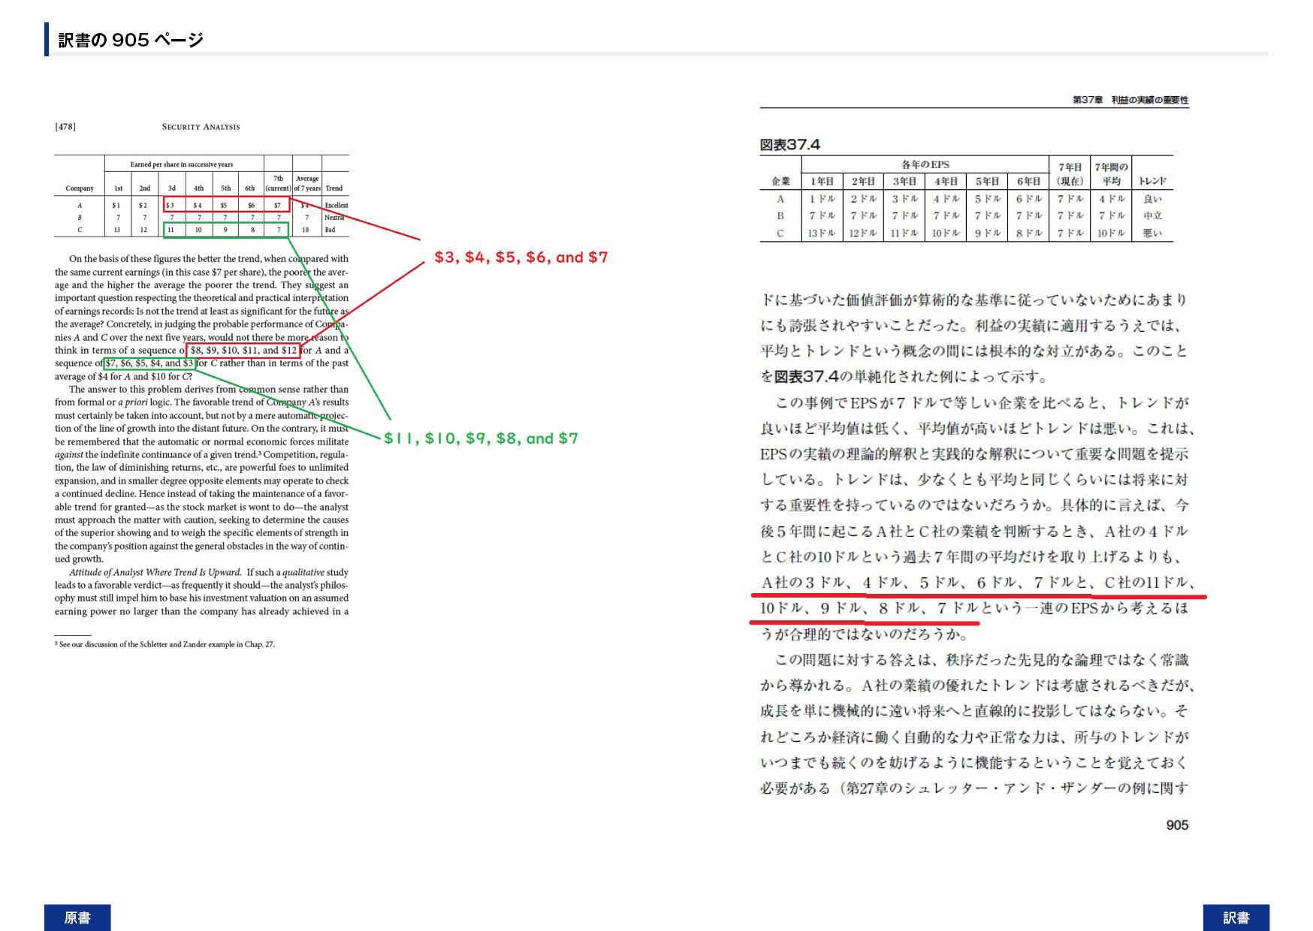Click the boxed text '$8, $9, $10, $11, and $12'
Screen dimensions: 1313x931
click(x=243, y=350)
